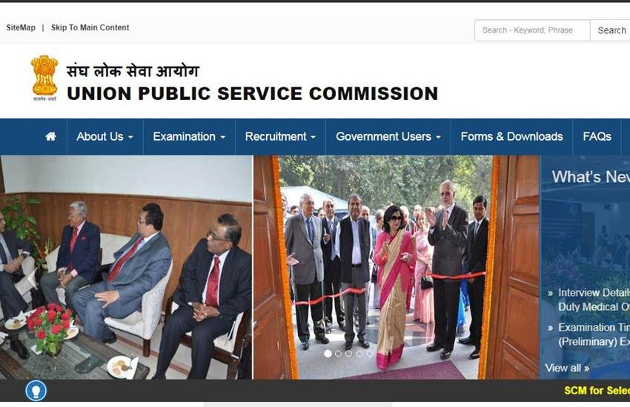
Task: Select the first carousel slide dot
Action: coord(328,353)
